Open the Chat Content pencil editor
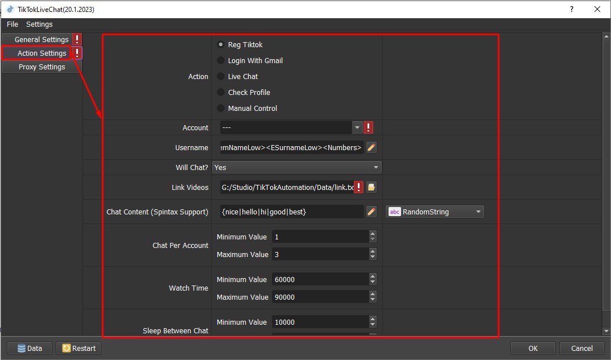This screenshot has height=360, width=611. pos(371,212)
